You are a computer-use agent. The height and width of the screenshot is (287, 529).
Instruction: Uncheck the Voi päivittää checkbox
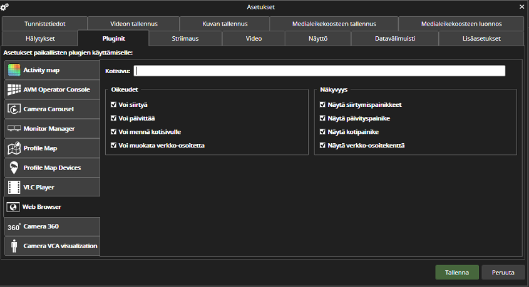coord(114,118)
